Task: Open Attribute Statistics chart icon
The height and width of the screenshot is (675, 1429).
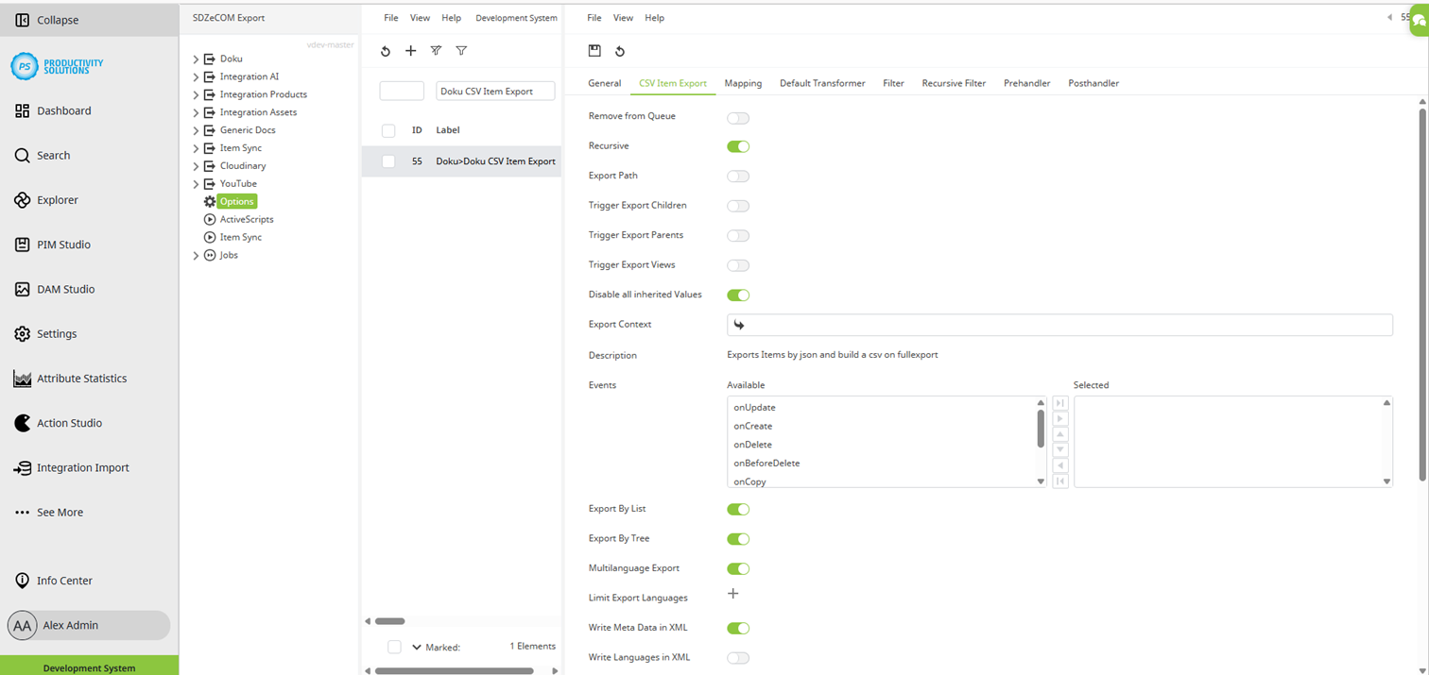Action: tap(22, 379)
